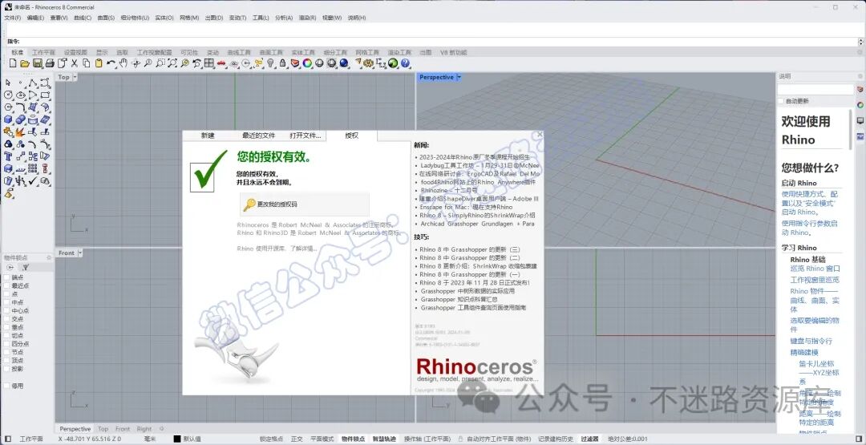Select the Right viewport tab at bottom
The image size is (866, 445).
click(x=144, y=429)
